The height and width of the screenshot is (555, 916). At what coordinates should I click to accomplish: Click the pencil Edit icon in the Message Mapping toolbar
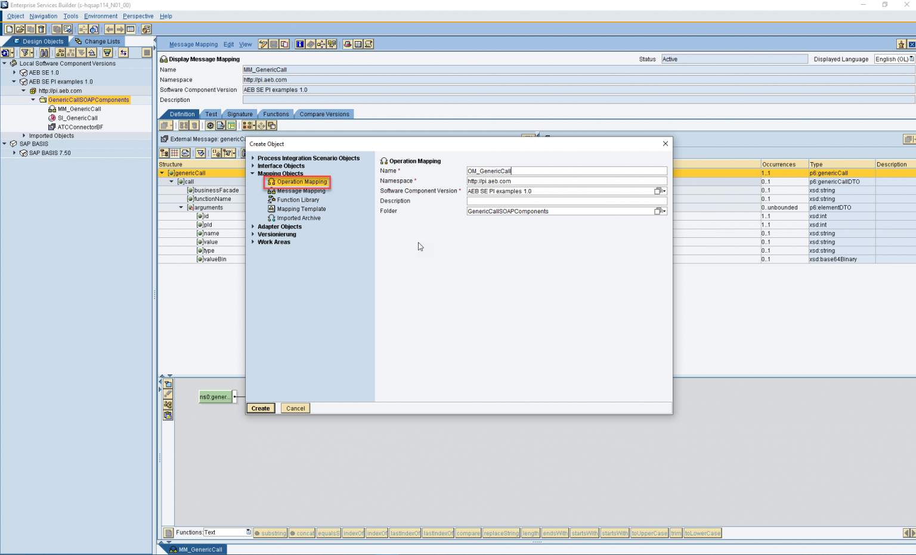(x=263, y=44)
